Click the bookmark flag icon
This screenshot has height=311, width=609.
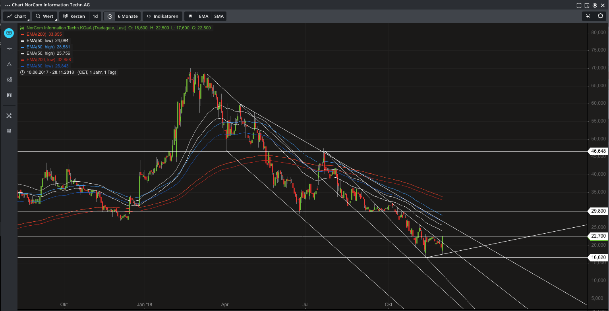point(190,16)
